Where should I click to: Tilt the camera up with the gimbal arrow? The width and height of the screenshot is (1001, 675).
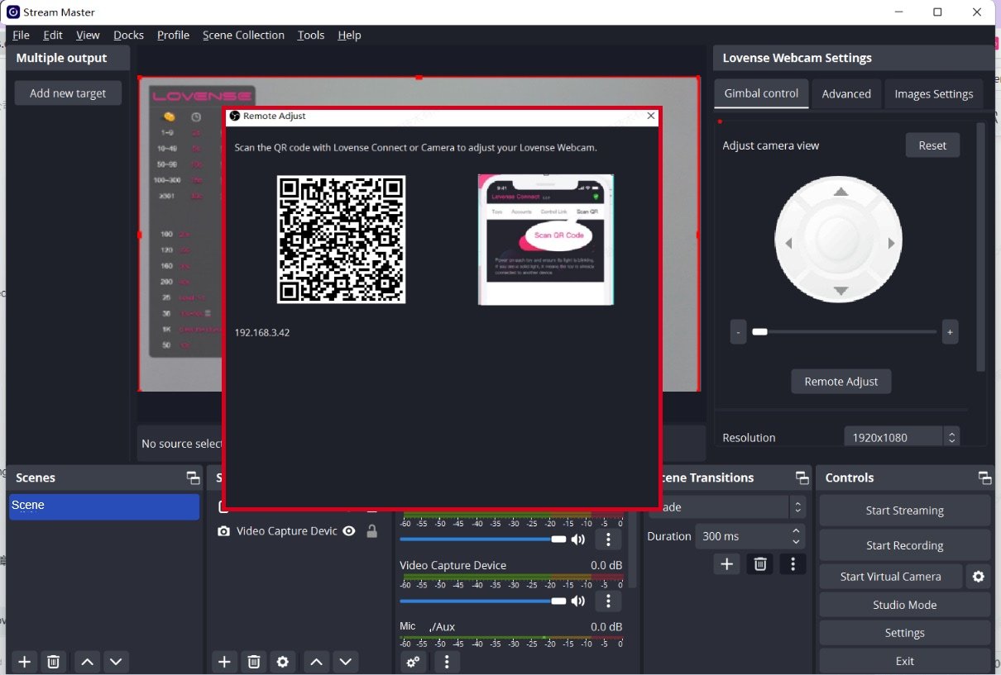tap(841, 193)
